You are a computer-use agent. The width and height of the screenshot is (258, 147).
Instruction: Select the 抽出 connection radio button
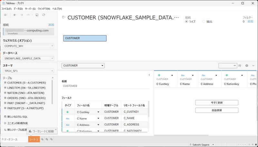tap(204, 22)
